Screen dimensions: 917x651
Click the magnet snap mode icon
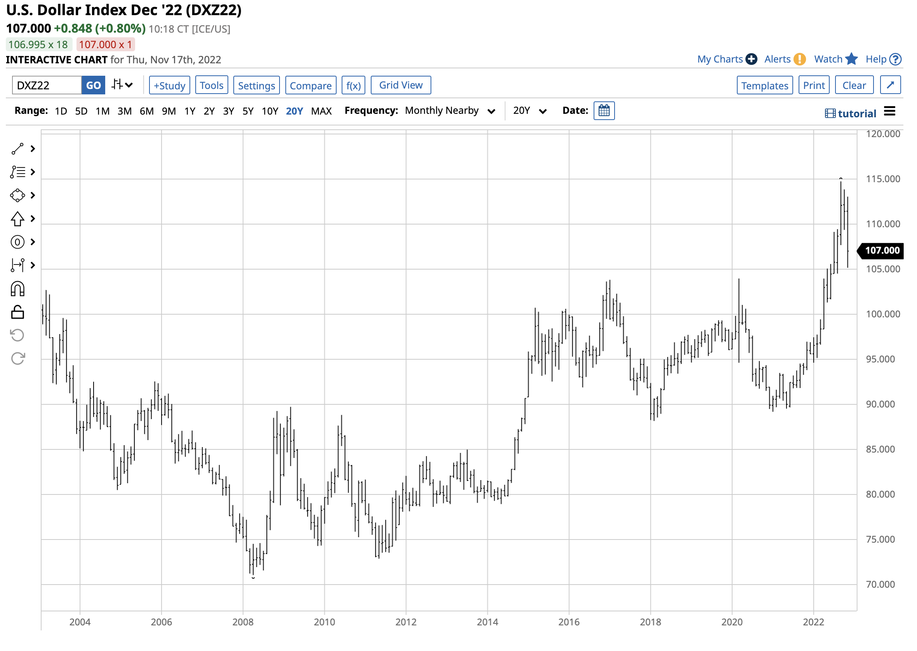17,289
